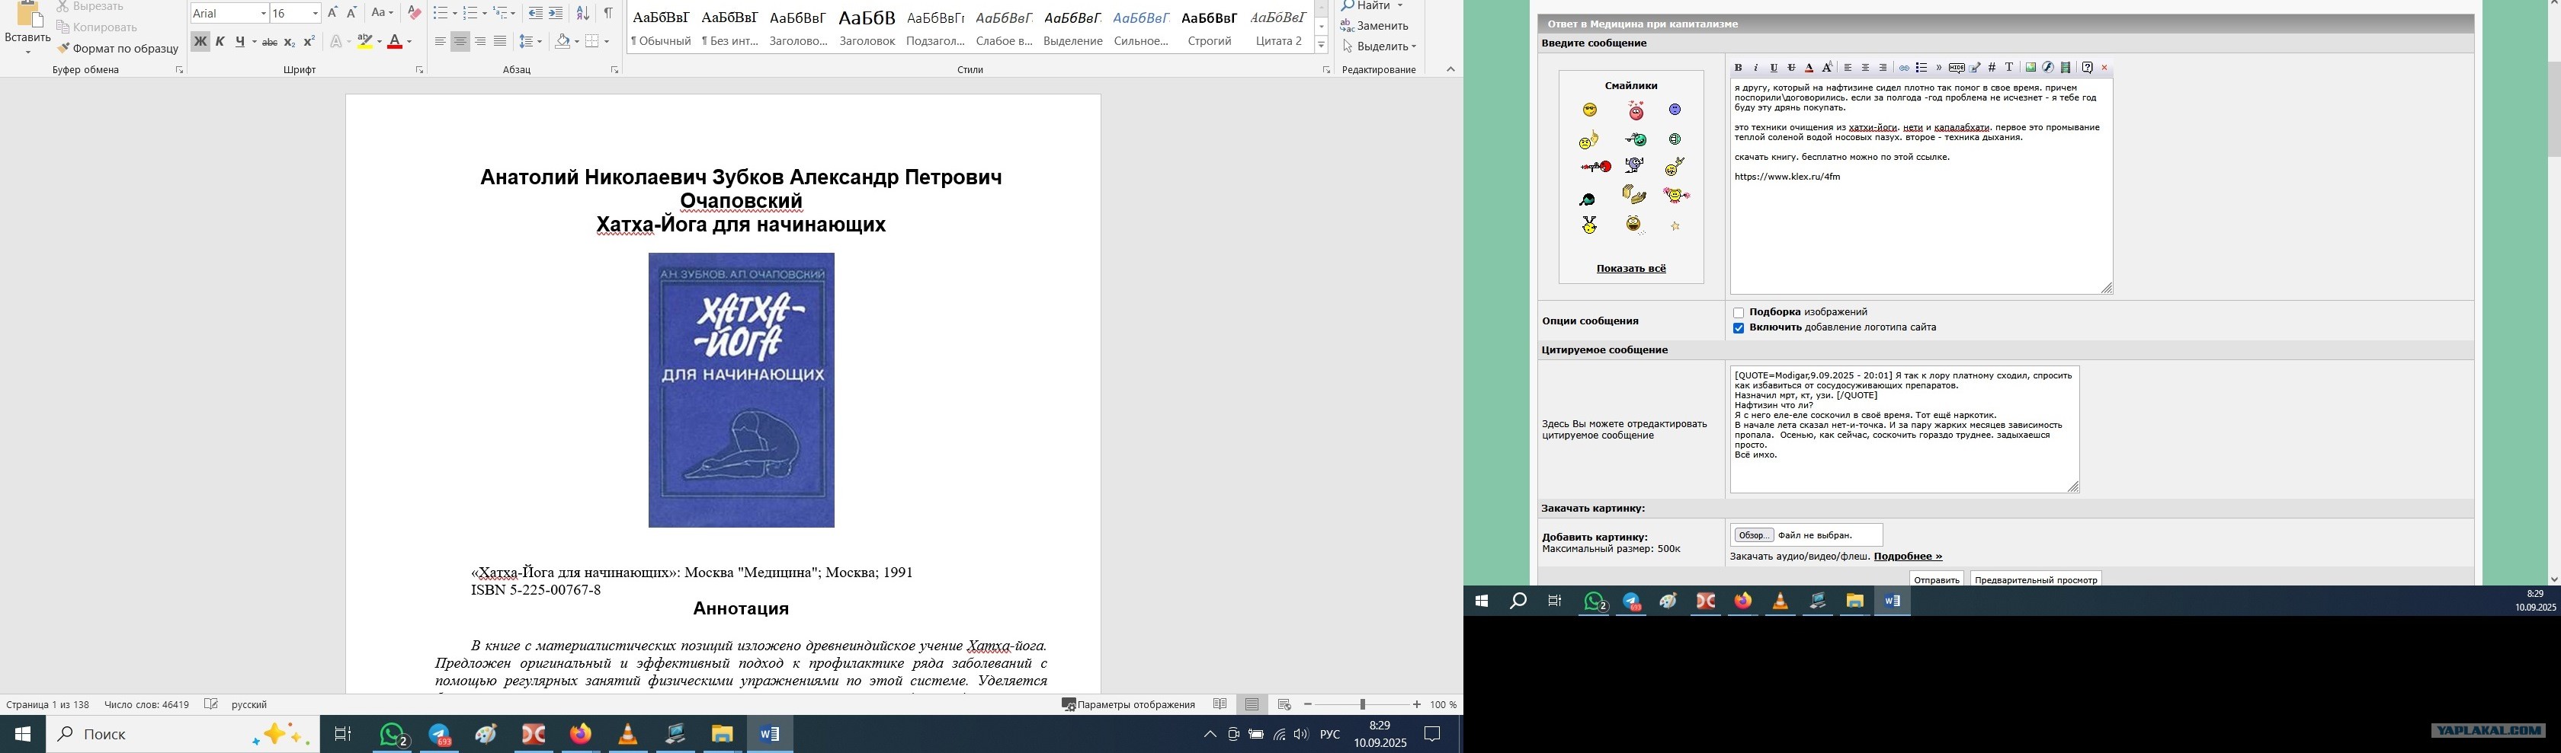Collapse the Word ribbon with the chevron
Screen dimensions: 2561x753
click(x=1450, y=69)
